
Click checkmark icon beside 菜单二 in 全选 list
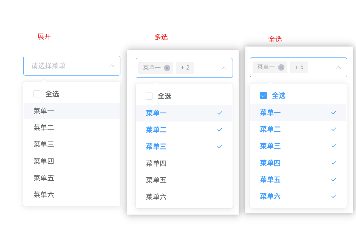[334, 129]
